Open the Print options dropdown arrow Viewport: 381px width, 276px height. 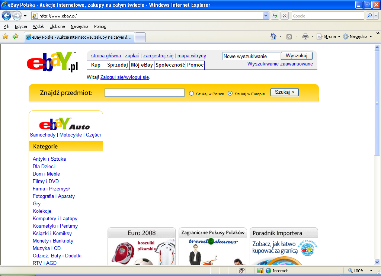(313, 36)
